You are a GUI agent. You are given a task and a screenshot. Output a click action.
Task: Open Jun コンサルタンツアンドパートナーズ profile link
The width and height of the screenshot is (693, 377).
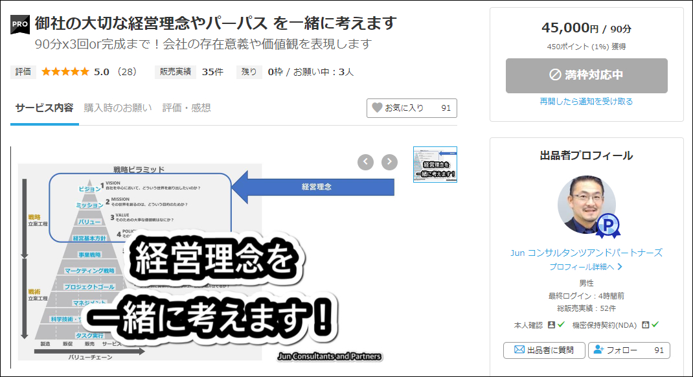pyautogui.click(x=587, y=253)
